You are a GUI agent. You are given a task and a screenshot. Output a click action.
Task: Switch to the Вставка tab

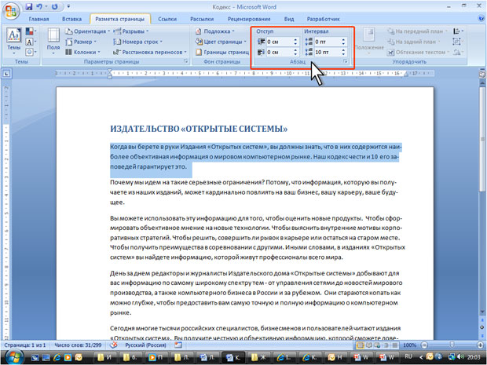click(71, 19)
